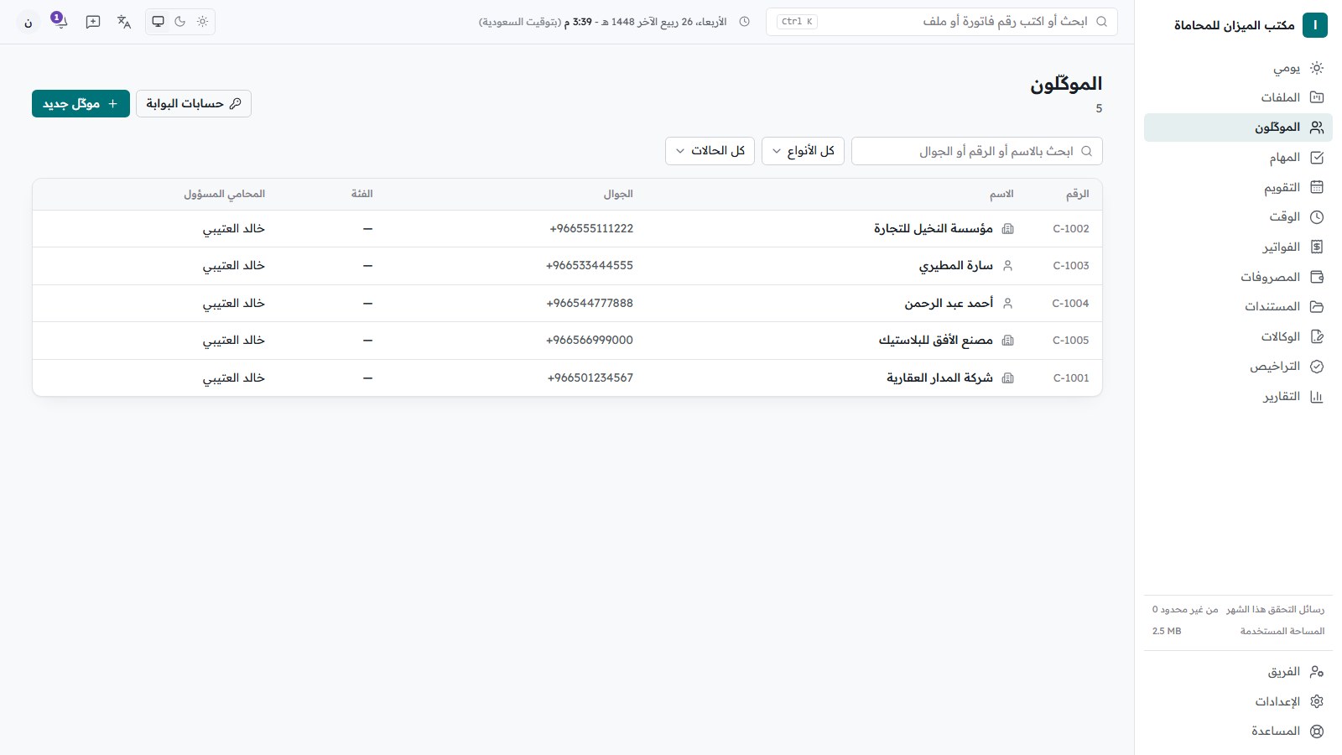Switch to dark theme moon icon
The height and width of the screenshot is (755, 1342).
click(180, 22)
